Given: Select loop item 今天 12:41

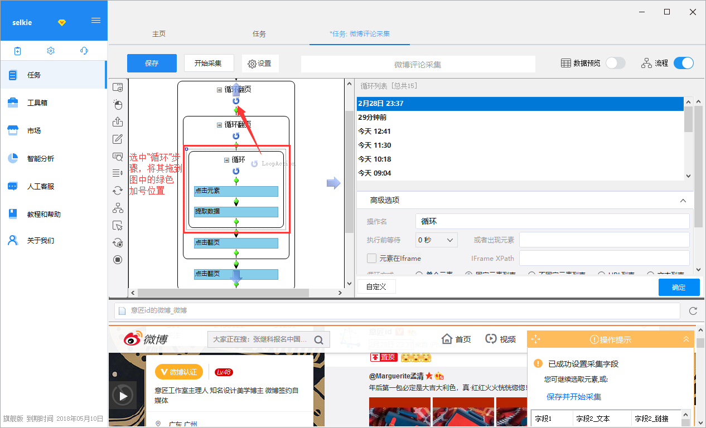Looking at the screenshot, I should coord(520,132).
